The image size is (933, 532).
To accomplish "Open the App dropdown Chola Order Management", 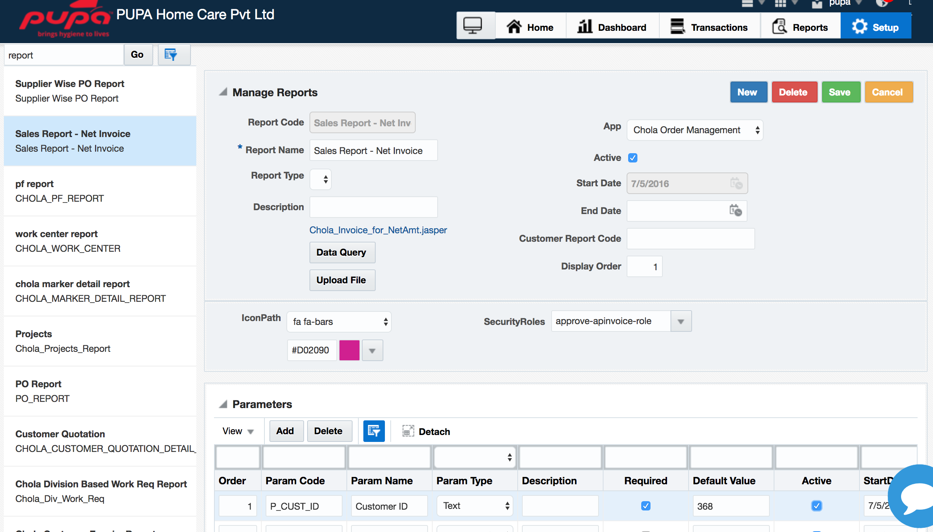I will (x=695, y=130).
